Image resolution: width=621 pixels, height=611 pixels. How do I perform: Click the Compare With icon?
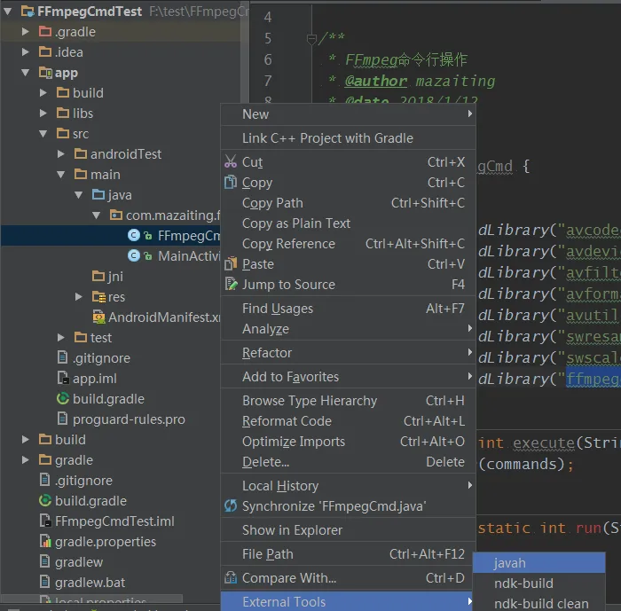click(x=231, y=577)
